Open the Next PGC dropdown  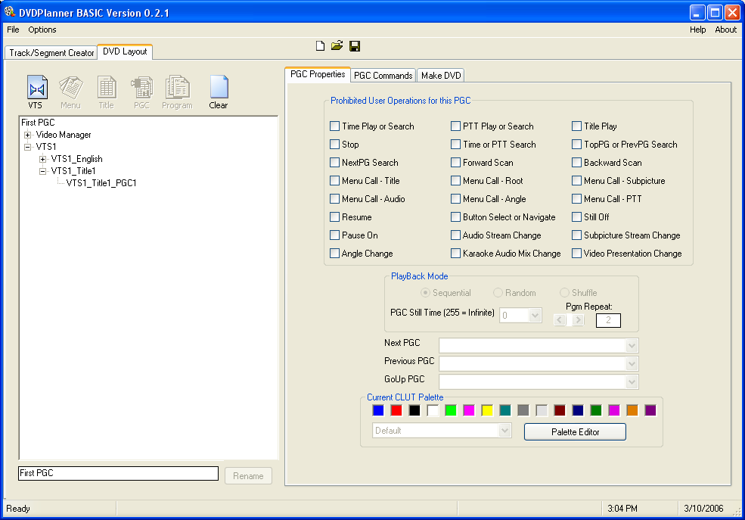[x=632, y=346]
